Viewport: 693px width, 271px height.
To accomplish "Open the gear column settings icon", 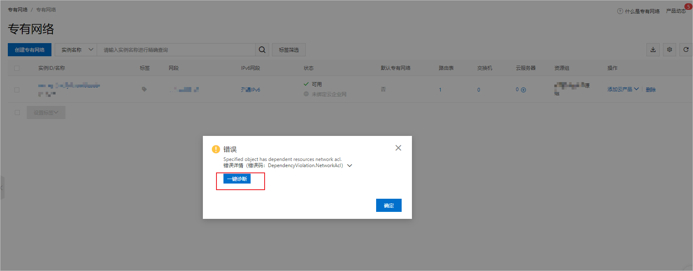I will [670, 50].
